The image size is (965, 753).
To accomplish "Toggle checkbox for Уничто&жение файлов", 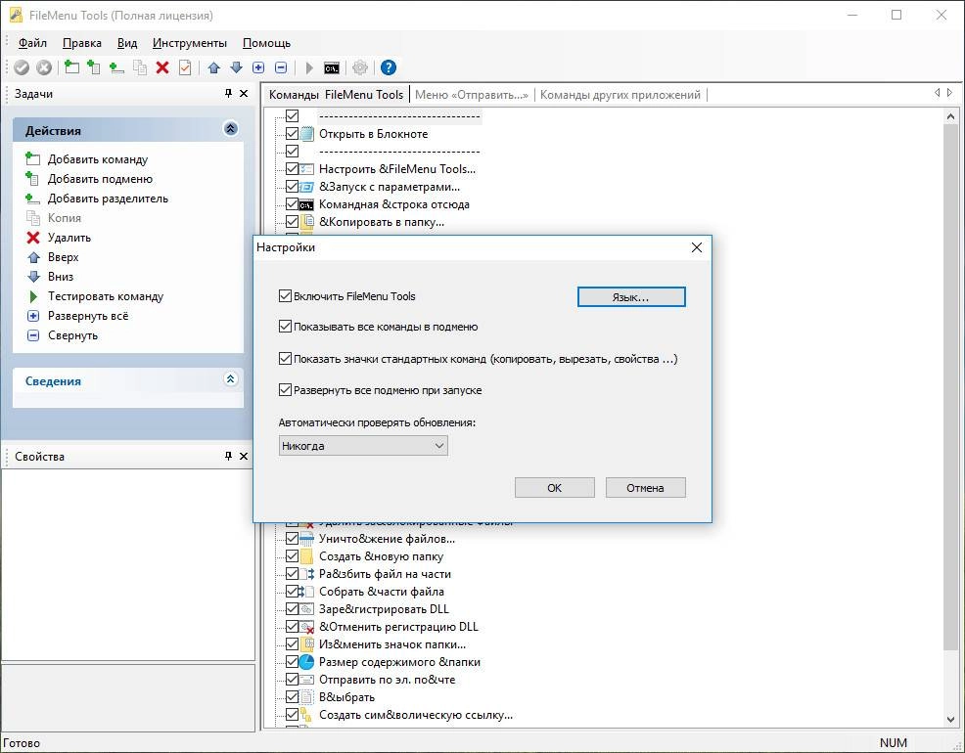I will (x=293, y=539).
